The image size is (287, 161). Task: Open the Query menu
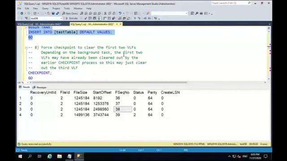(45, 8)
